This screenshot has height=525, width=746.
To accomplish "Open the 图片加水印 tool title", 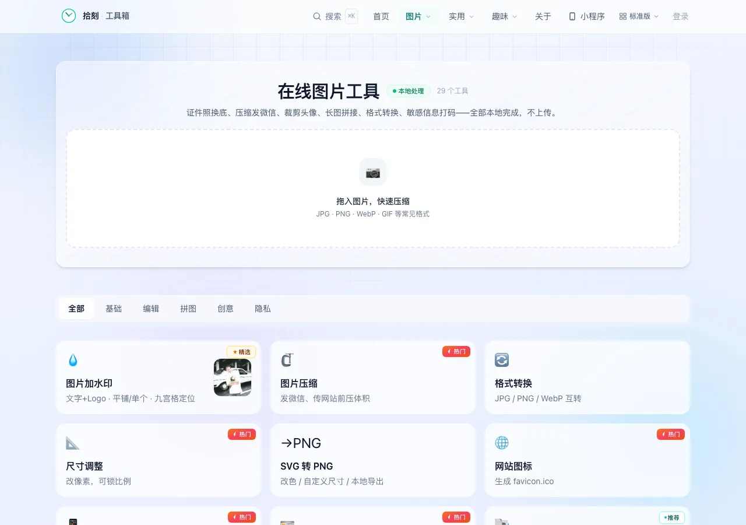I will tap(89, 383).
